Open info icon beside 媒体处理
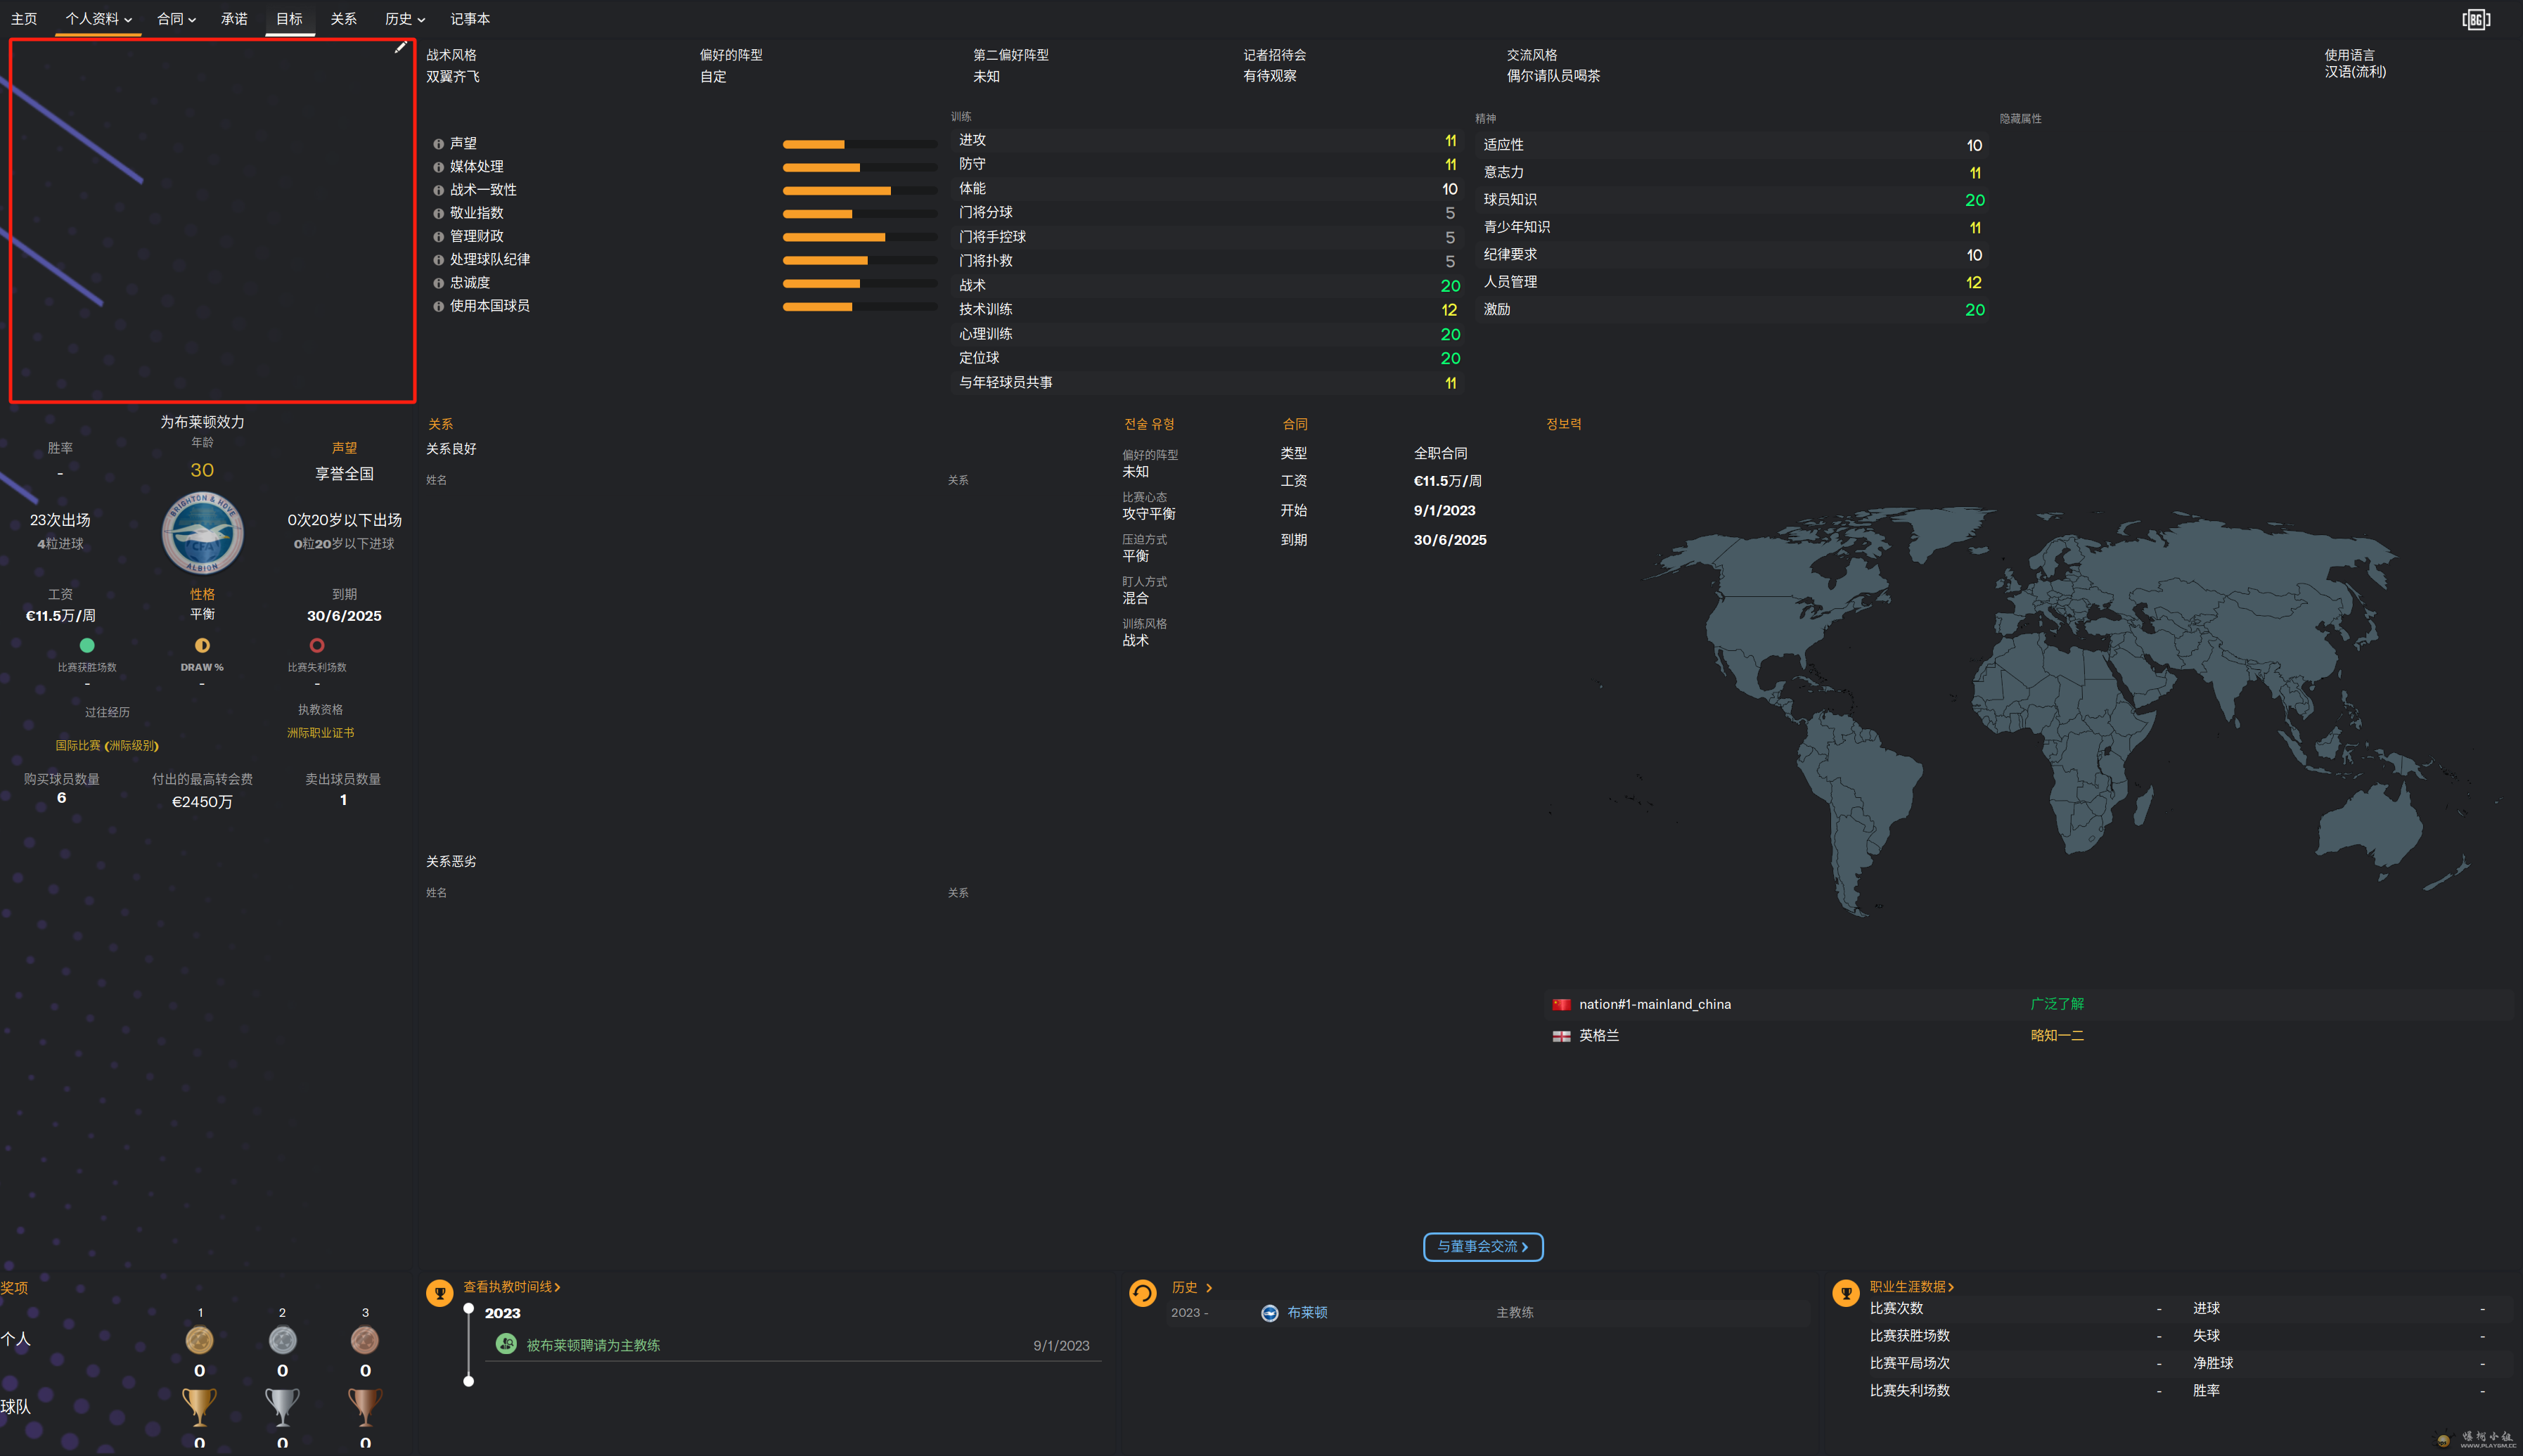 pyautogui.click(x=438, y=167)
